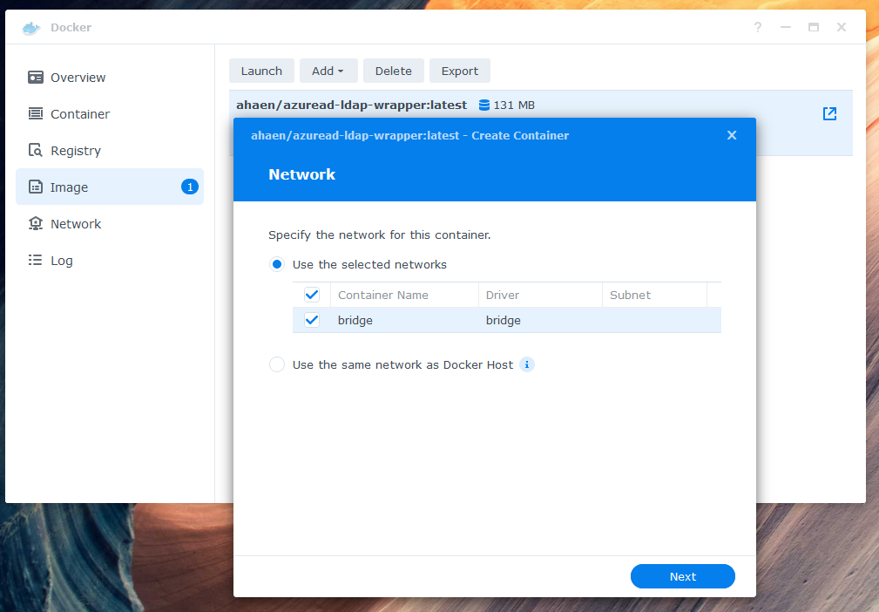Click the Registry sidebar icon

click(36, 150)
